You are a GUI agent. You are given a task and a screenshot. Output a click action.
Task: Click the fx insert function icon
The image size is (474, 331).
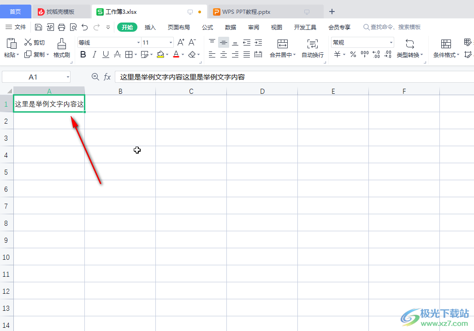(107, 77)
